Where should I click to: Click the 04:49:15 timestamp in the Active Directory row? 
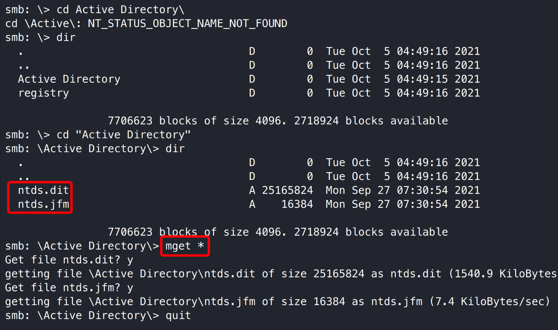click(422, 79)
